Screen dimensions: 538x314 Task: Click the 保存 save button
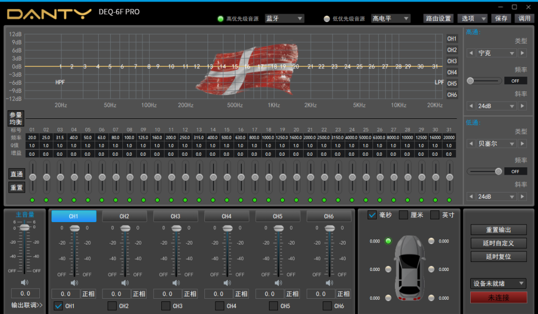(x=501, y=18)
